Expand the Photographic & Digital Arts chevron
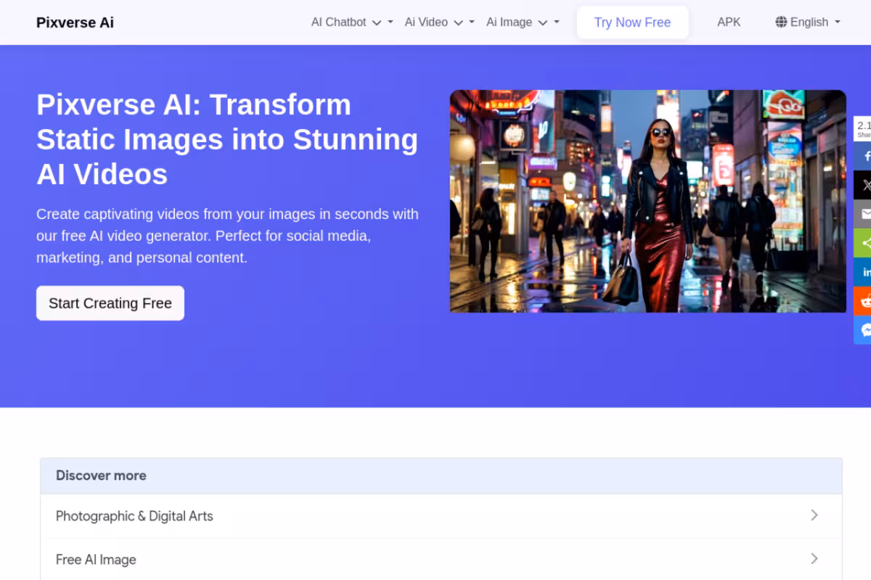 [x=814, y=515]
